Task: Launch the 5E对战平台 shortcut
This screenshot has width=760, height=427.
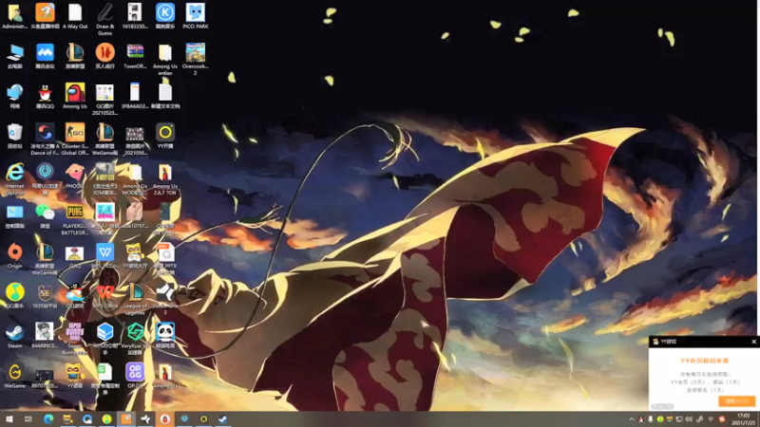Action: pos(45,295)
